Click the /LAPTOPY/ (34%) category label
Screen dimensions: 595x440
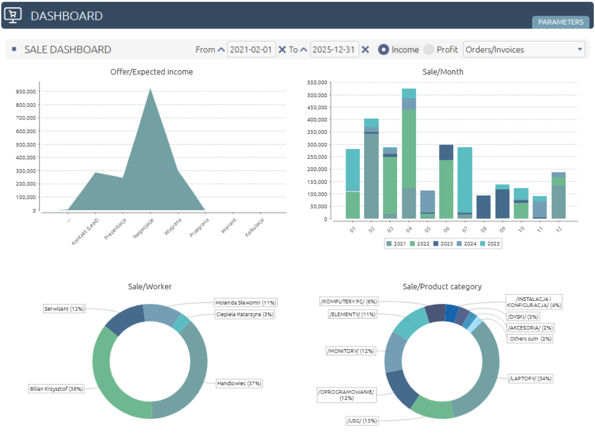pyautogui.click(x=531, y=379)
